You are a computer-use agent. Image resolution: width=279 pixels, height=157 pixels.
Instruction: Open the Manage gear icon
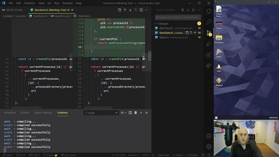(208, 147)
